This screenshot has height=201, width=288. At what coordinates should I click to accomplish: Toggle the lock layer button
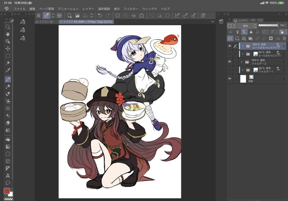click(x=251, y=32)
